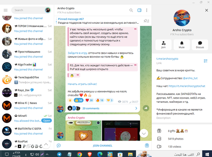The image size is (212, 157).
Task: Toggle the fire 18 reaction
Action: point(100,100)
